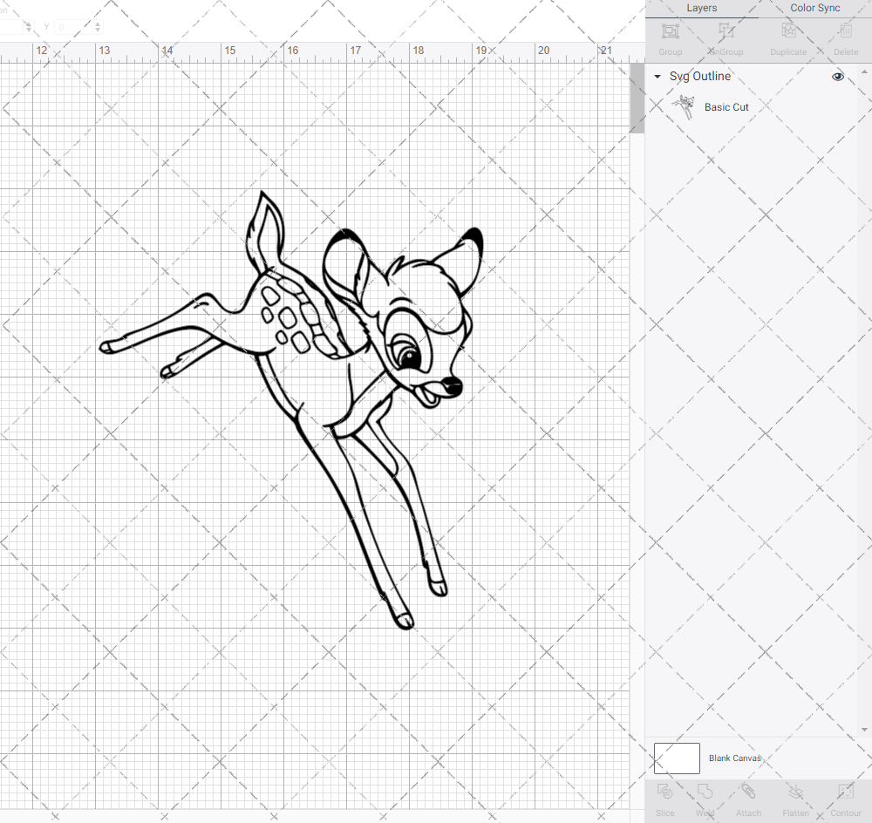Select the Attach paperclip icon
Viewport: 872px width, 823px height.
[x=748, y=792]
